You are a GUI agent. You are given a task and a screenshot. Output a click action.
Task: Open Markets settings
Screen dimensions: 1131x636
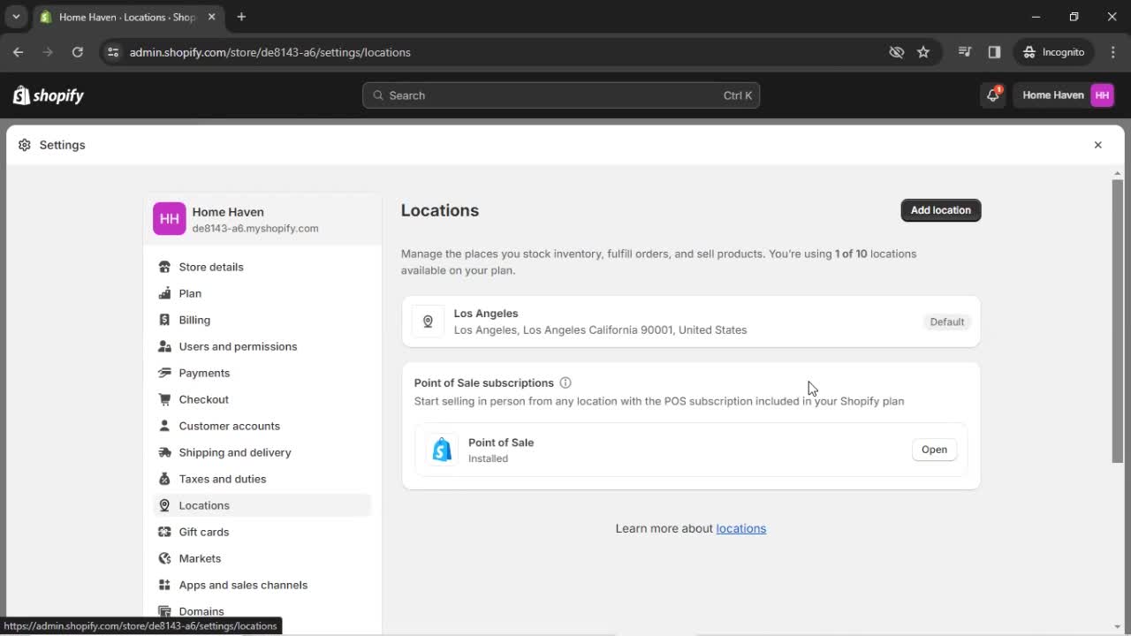[262, 558]
